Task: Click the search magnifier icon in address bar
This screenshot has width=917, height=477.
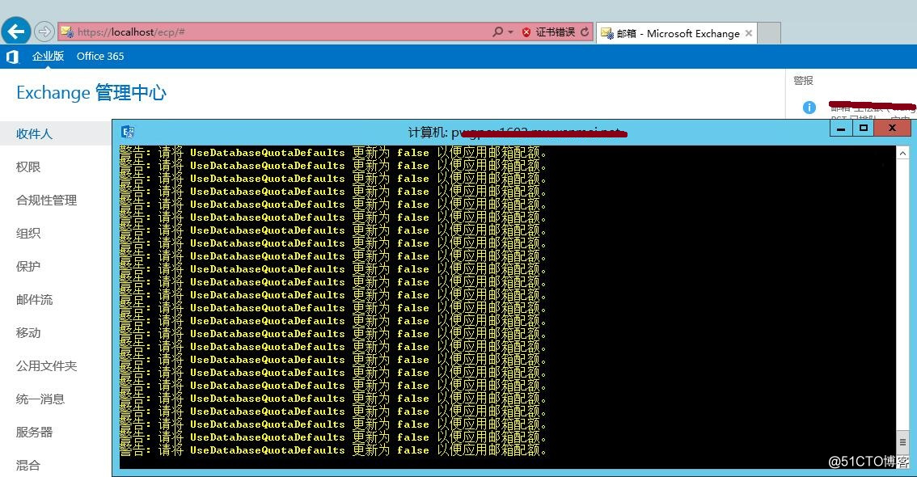Action: [497, 32]
